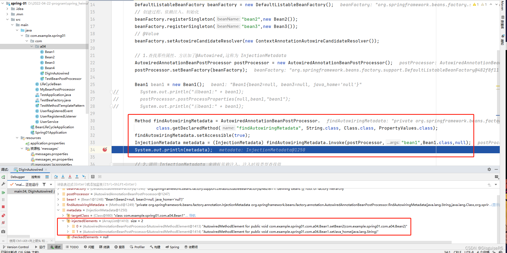This screenshot has height=253, width=507.
Task: Click the trace current stream chain icon
Action: [x=100, y=177]
